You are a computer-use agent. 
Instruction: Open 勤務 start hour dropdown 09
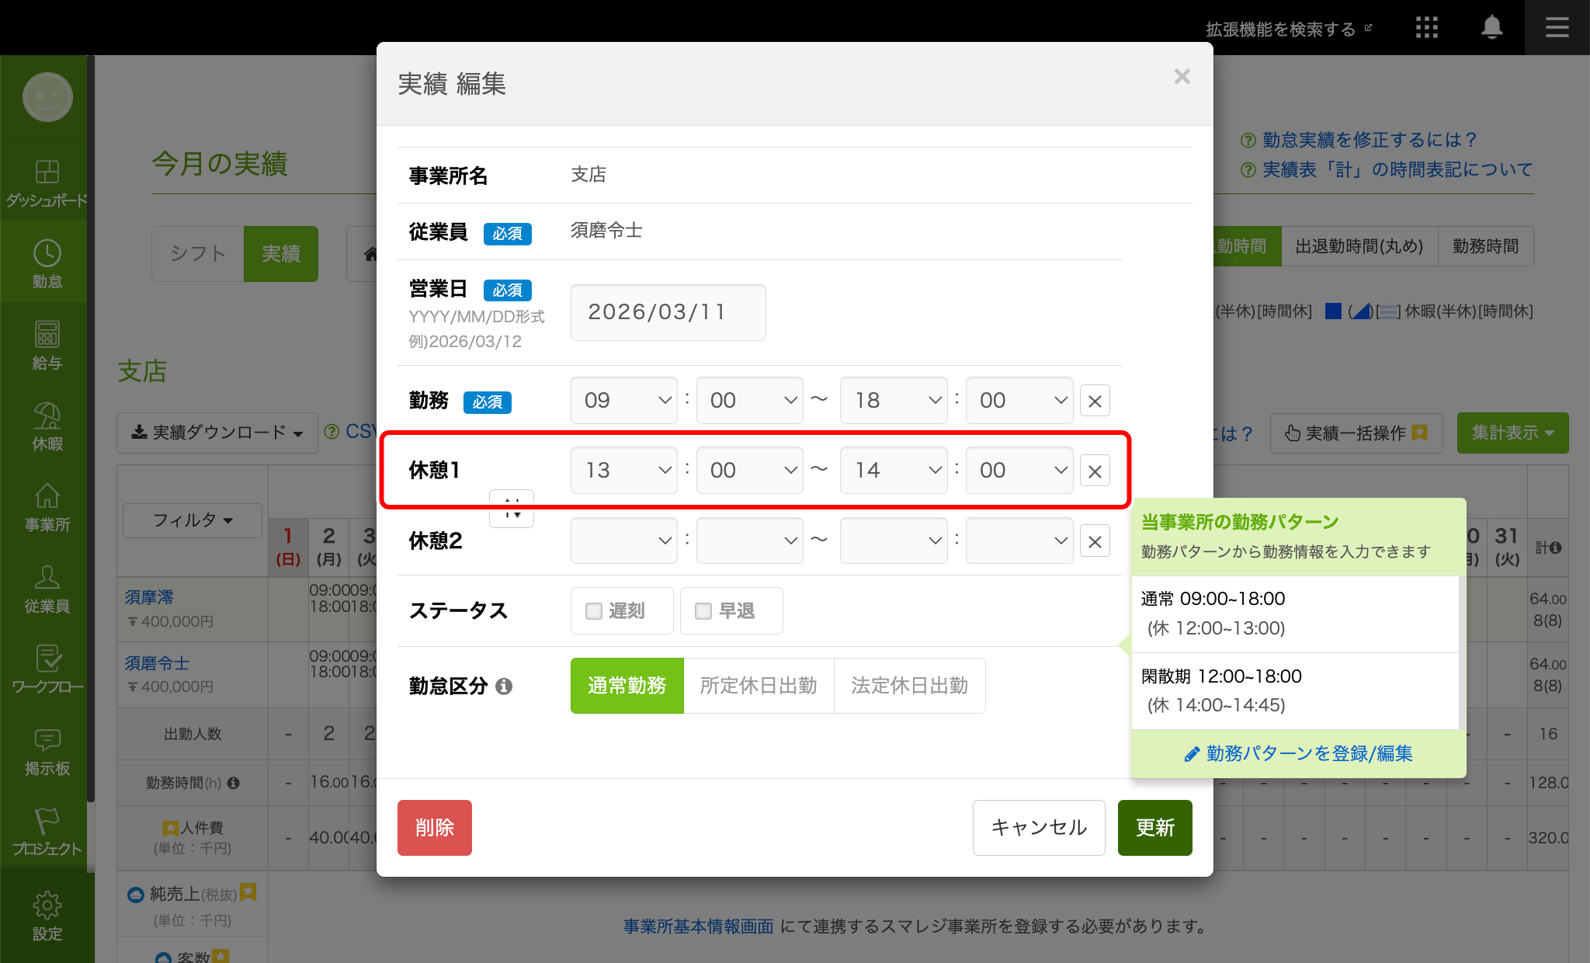[x=624, y=401]
